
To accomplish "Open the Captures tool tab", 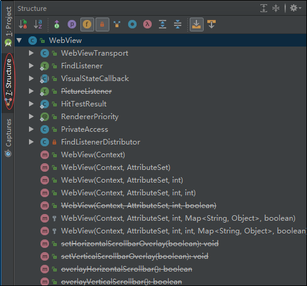I will pos(8,138).
